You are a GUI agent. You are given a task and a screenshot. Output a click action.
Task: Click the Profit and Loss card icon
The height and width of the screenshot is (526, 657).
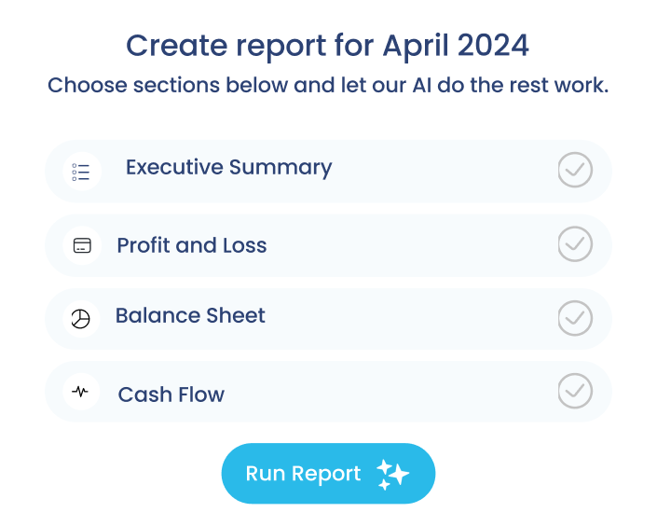tap(82, 245)
